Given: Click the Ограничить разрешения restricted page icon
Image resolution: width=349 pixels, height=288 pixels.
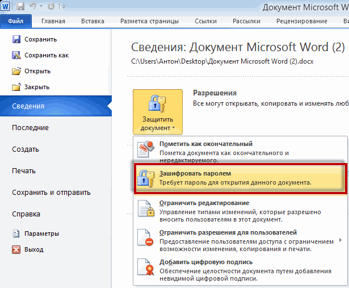Looking at the screenshot, I should pyautogui.click(x=146, y=237).
